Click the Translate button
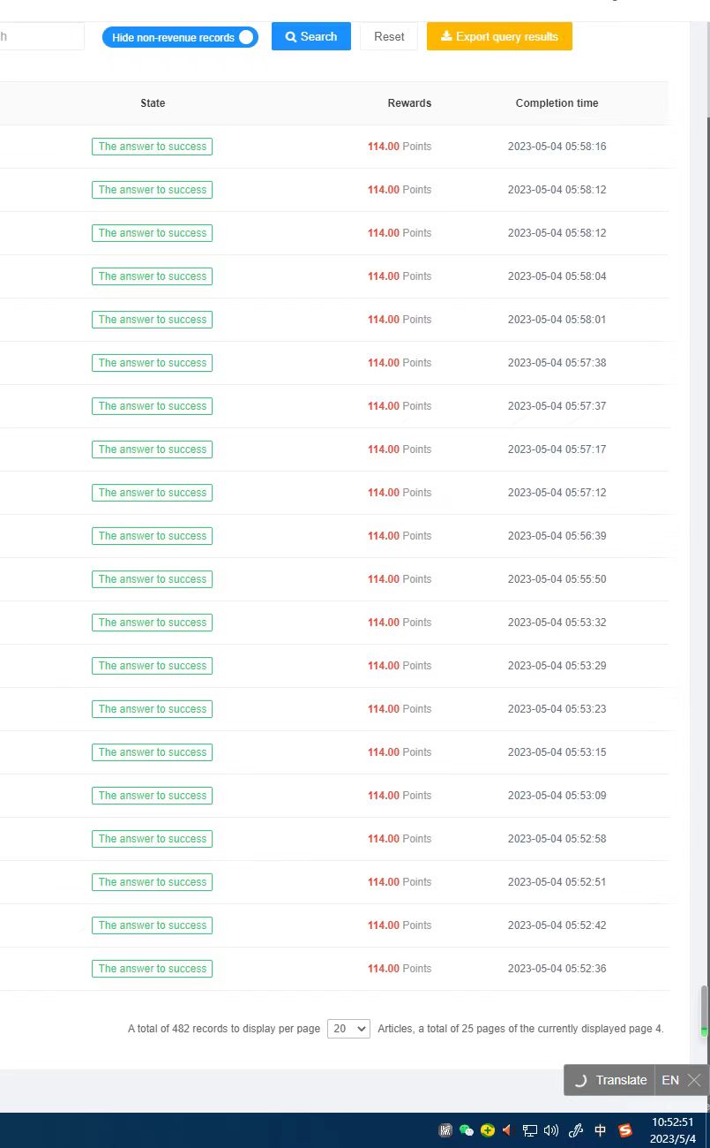Image resolution: width=710 pixels, height=1148 pixels. coord(612,1080)
